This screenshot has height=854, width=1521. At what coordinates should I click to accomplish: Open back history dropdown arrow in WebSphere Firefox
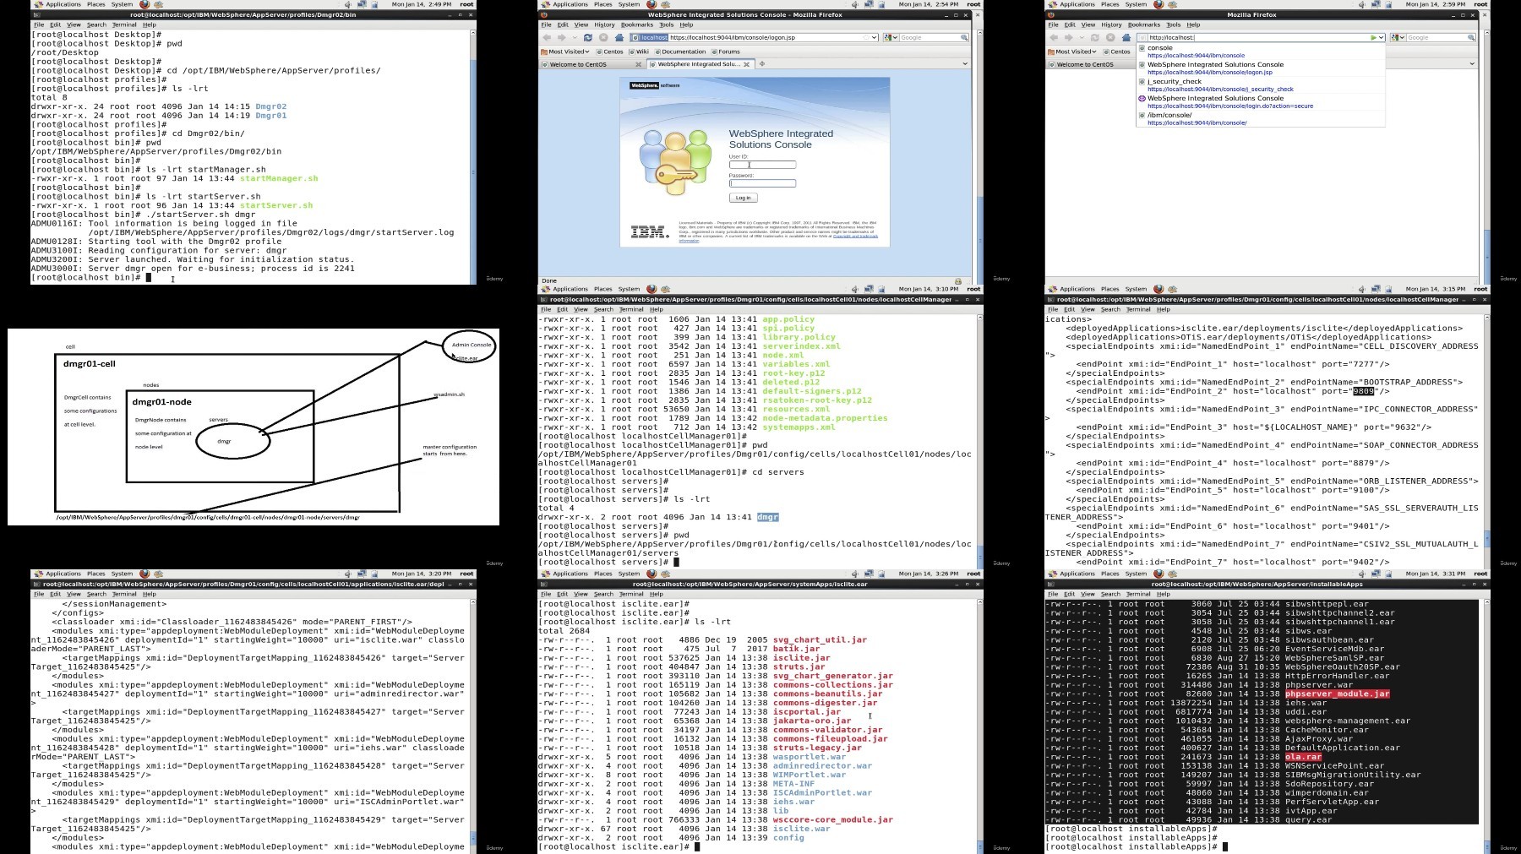[574, 37]
